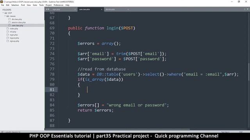Click file icon beside logout.php
Image resolution: width=250 pixels, height=140 pixels.
coord(7,38)
